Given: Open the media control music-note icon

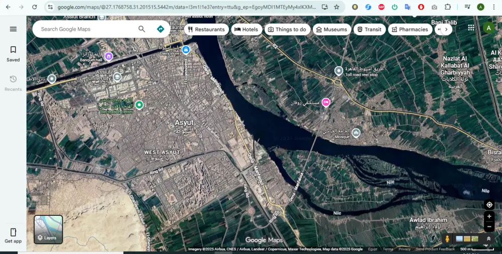Looking at the screenshot, I should 467,7.
